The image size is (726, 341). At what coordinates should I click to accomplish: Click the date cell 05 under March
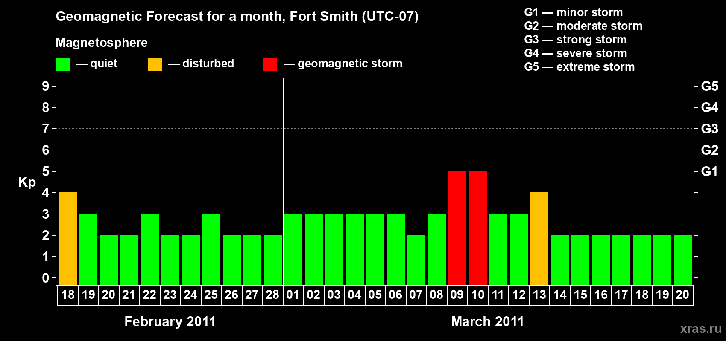(375, 295)
